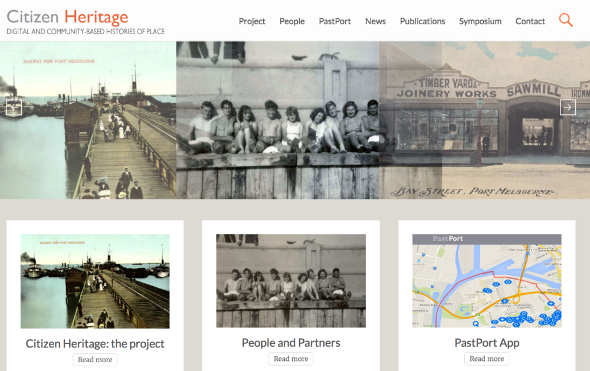The width and height of the screenshot is (590, 371).
Task: Read more about People and Partners
Action: [291, 359]
